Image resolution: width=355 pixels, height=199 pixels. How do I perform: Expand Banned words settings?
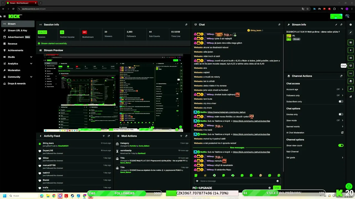point(315,127)
